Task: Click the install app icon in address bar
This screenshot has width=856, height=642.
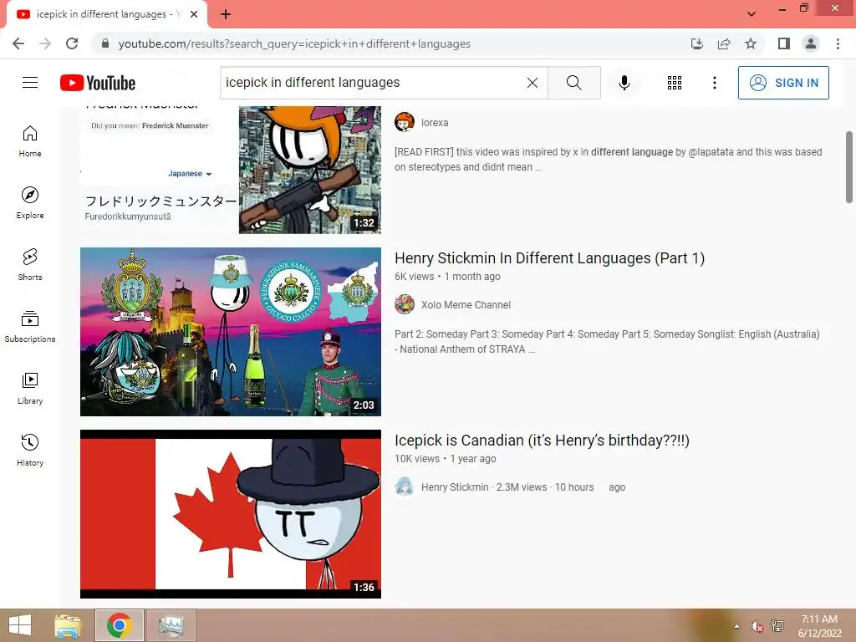Action: pyautogui.click(x=696, y=43)
